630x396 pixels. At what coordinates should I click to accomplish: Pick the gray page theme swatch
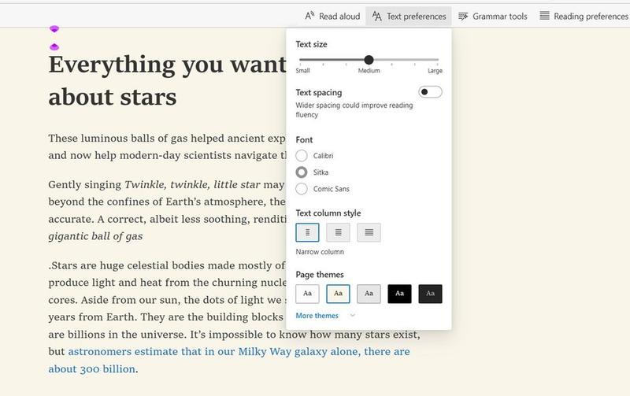point(369,294)
